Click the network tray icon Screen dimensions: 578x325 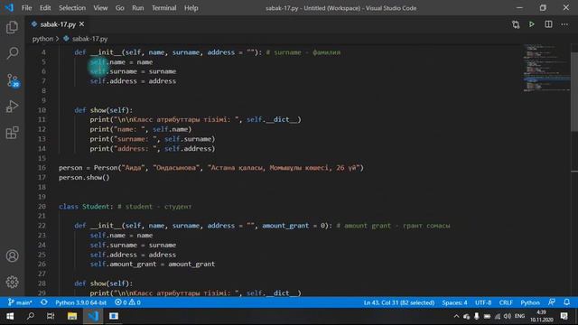point(498,316)
